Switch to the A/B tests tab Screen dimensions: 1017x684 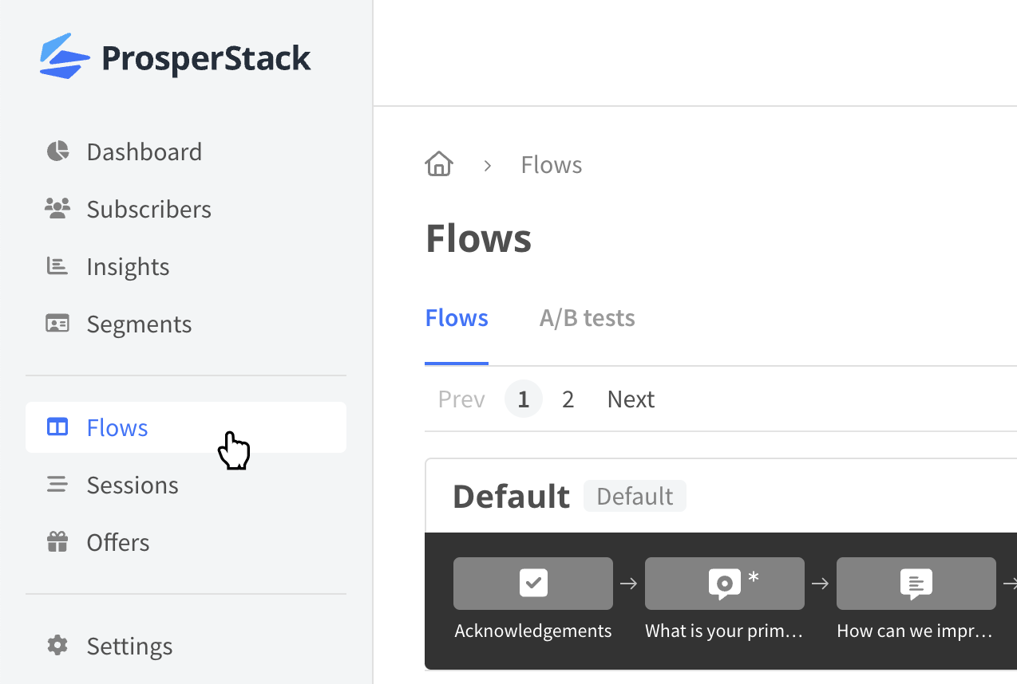point(587,317)
